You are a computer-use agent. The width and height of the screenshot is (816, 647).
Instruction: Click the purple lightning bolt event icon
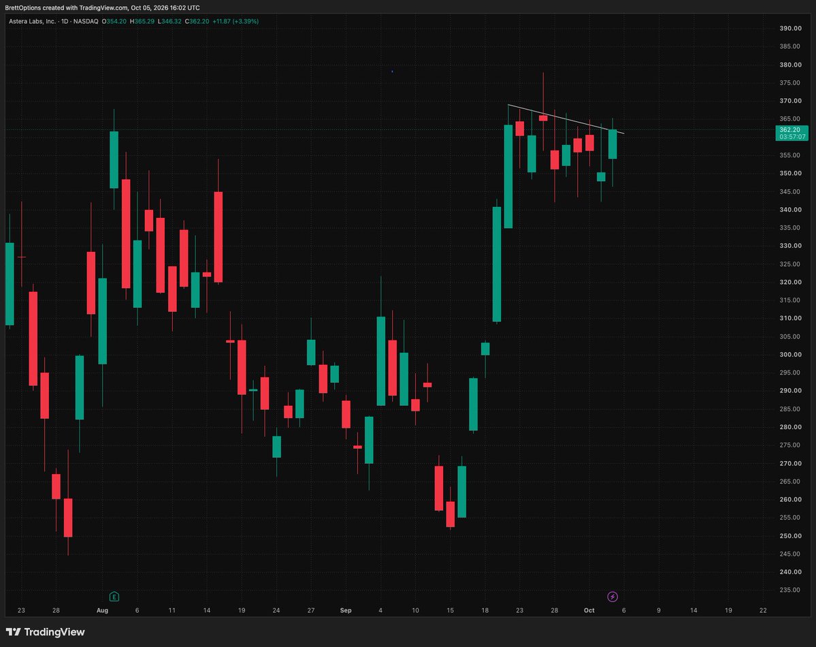pos(613,597)
